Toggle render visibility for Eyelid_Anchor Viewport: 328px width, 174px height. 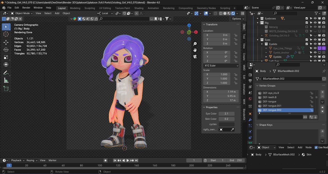324,53
